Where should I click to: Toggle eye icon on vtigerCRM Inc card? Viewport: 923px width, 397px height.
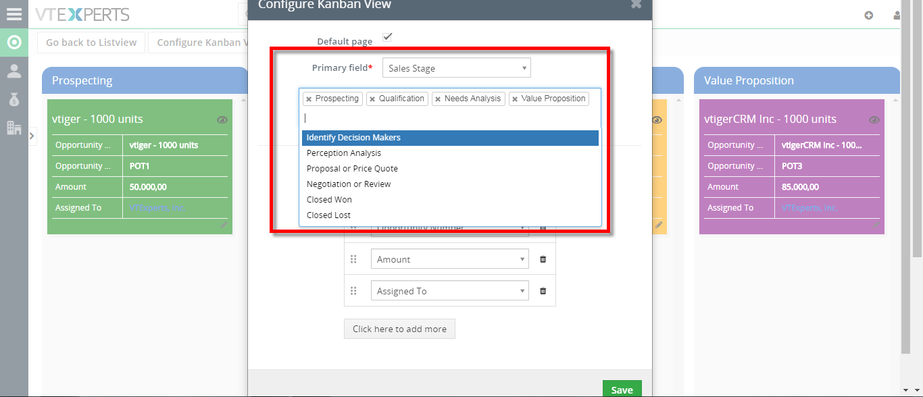pyautogui.click(x=874, y=120)
